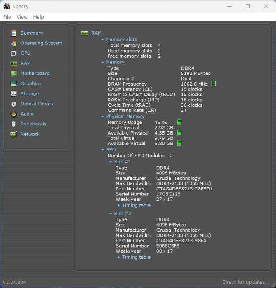This screenshot has width=276, height=288.
Task: Open the File menu
Action: (7, 17)
